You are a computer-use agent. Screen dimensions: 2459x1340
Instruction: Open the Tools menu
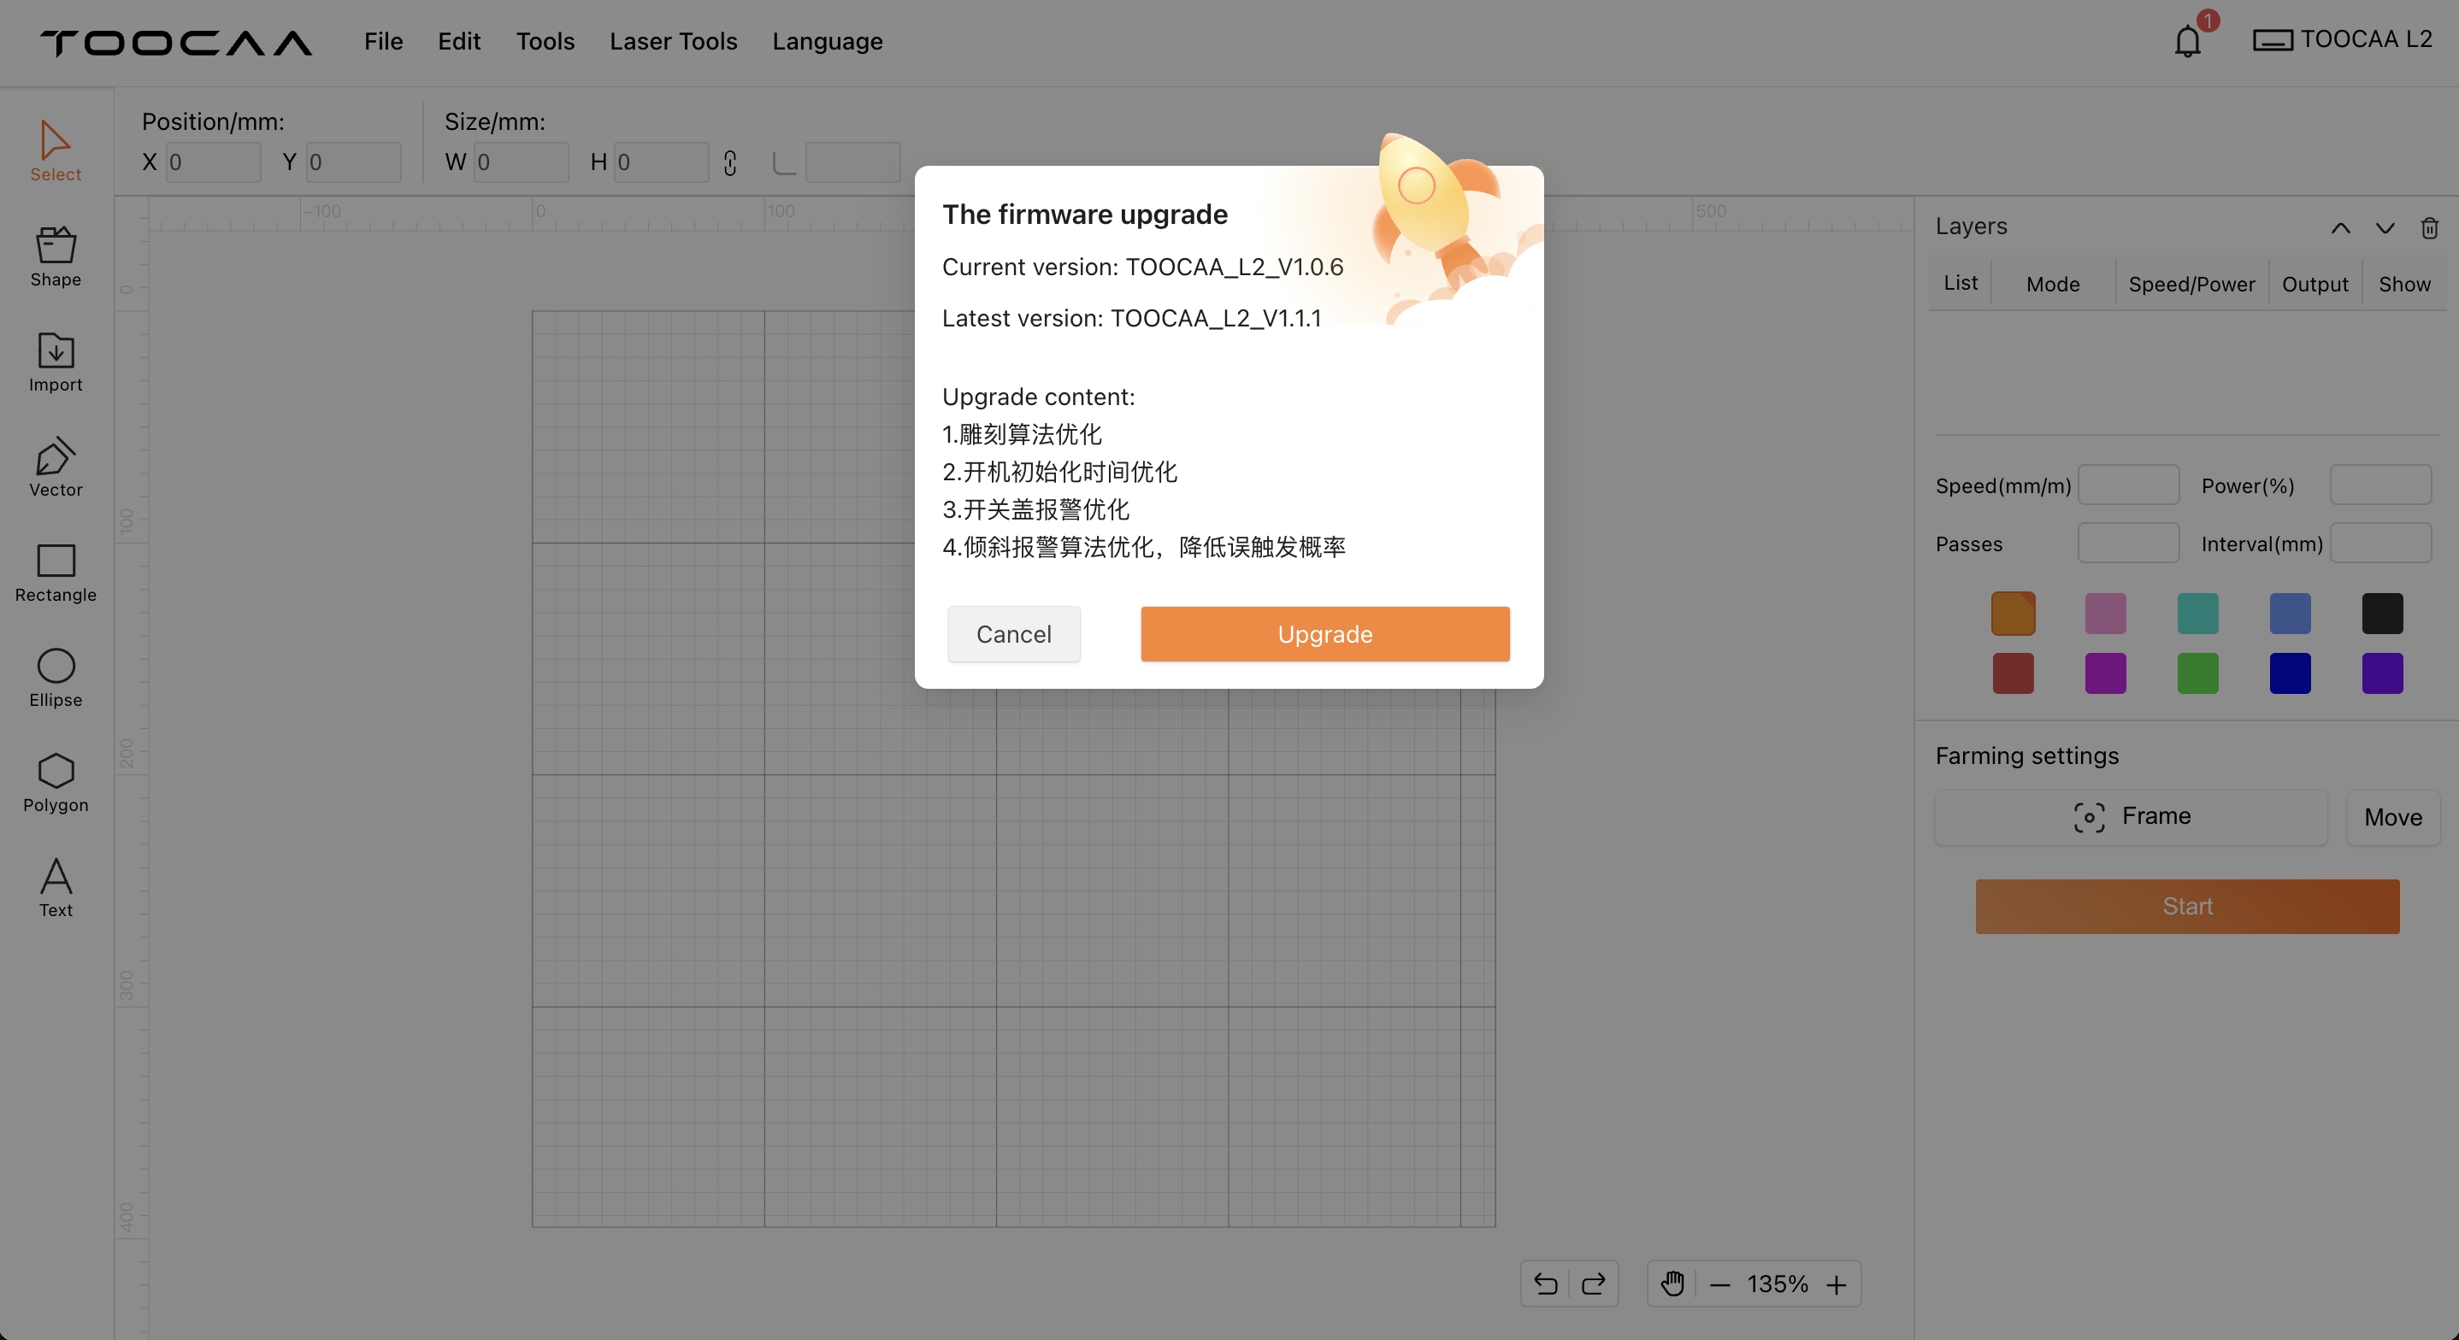(545, 41)
